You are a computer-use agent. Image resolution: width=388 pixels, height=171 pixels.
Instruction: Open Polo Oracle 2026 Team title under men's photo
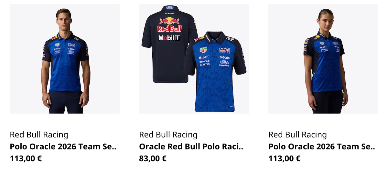tap(63, 147)
